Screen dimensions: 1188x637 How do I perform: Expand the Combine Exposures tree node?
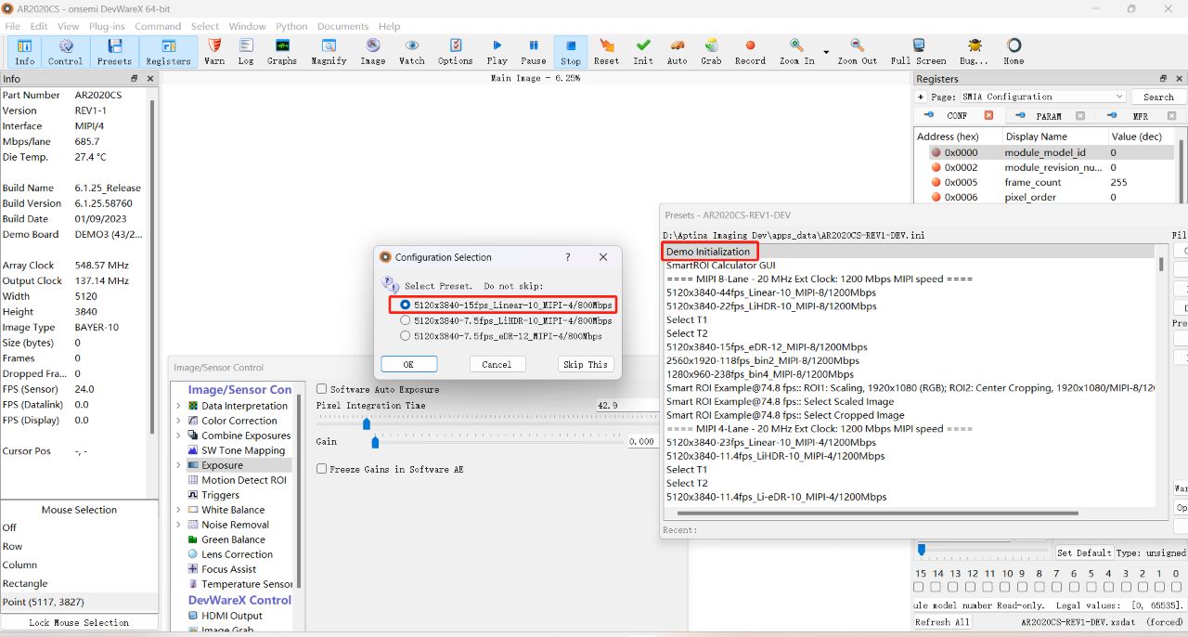[178, 435]
